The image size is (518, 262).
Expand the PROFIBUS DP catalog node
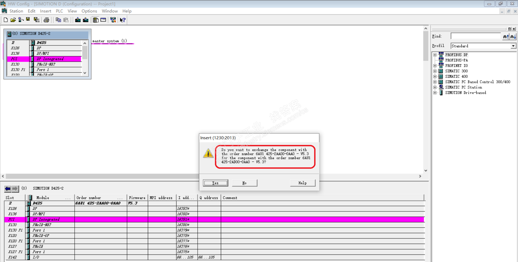coord(435,55)
